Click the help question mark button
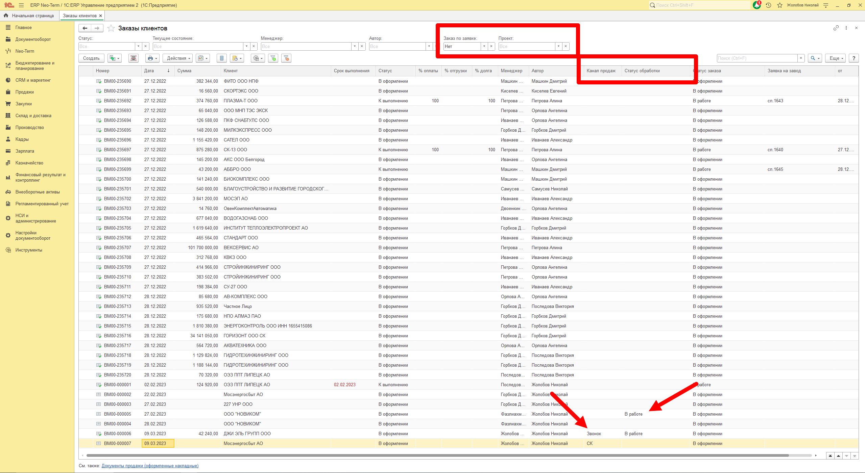 [854, 58]
